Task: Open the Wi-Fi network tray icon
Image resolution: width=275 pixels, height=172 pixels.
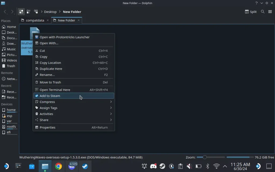Action: pyautogui.click(x=216, y=166)
